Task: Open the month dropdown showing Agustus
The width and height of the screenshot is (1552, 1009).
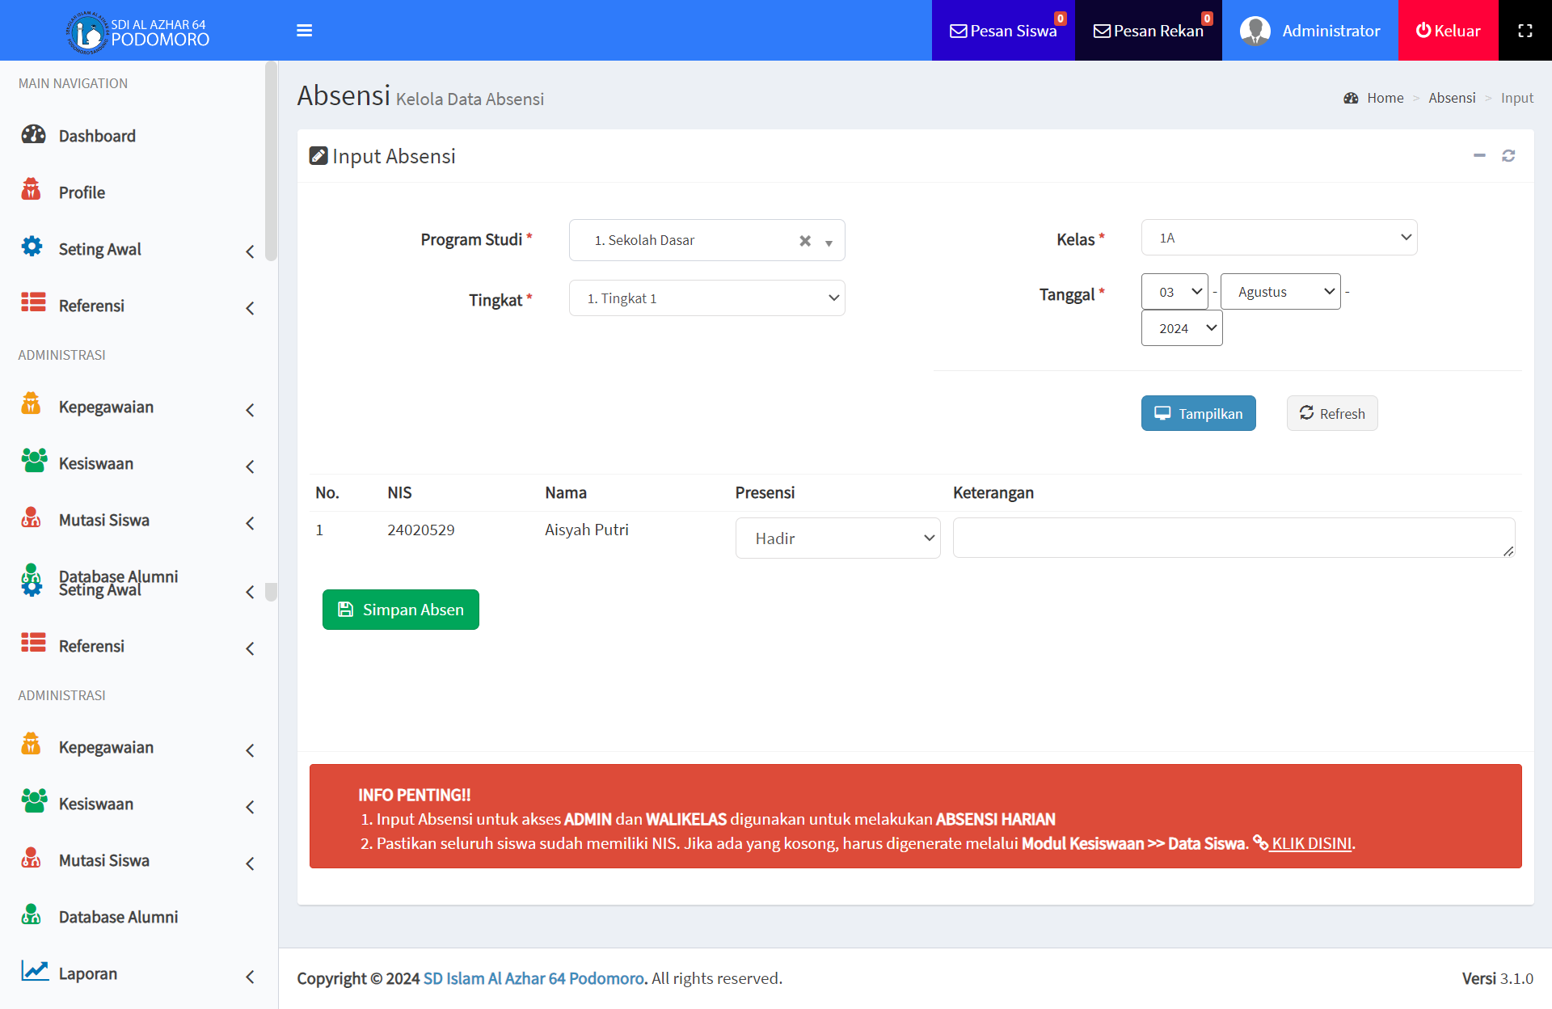Action: 1280,292
